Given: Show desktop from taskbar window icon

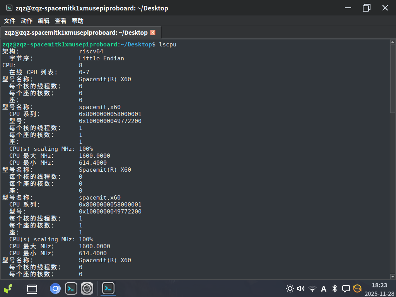Looking at the screenshot, I should [32, 288].
